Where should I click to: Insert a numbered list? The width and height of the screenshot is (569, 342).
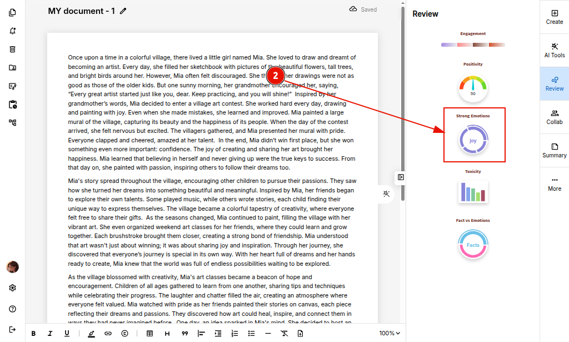click(x=234, y=334)
